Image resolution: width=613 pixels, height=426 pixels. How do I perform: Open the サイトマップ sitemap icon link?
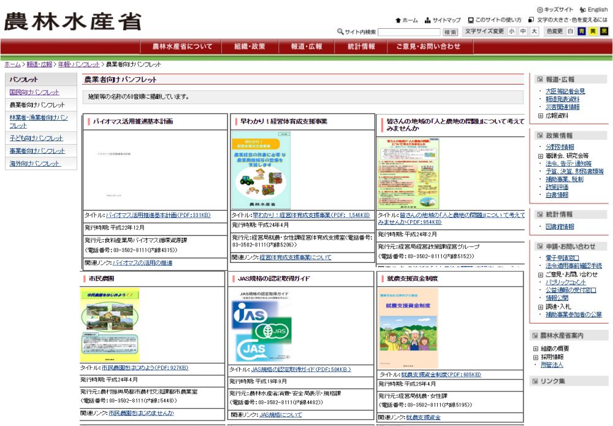coord(428,20)
